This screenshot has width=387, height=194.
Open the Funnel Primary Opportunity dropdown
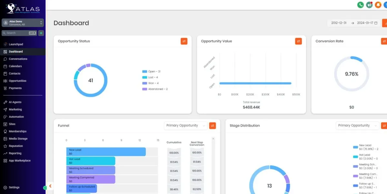pyautogui.click(x=185, y=125)
